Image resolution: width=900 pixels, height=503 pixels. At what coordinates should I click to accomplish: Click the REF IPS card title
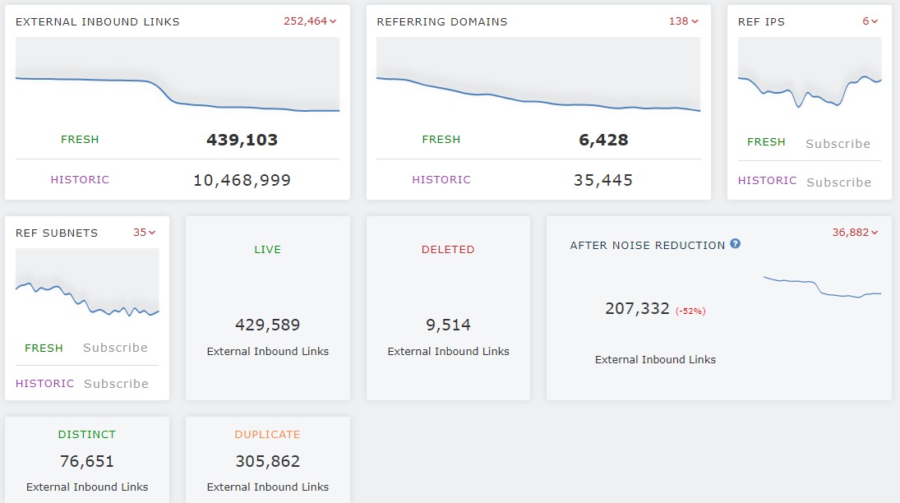(x=761, y=22)
